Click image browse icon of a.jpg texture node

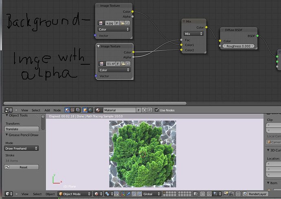tap(101, 23)
